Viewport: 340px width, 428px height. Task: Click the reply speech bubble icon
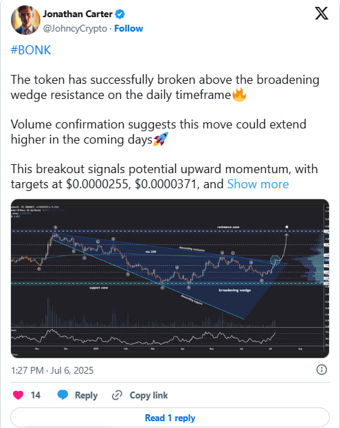click(x=63, y=395)
